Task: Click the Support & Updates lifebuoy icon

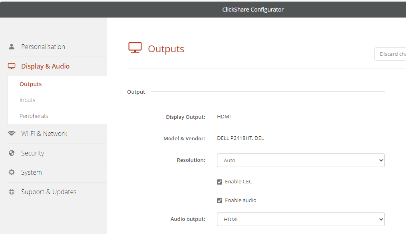Action: 12,192
